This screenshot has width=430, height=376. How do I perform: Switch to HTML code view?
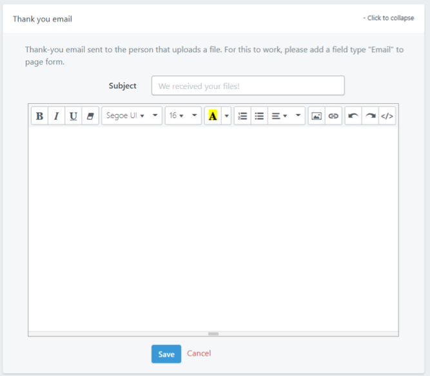coord(387,116)
